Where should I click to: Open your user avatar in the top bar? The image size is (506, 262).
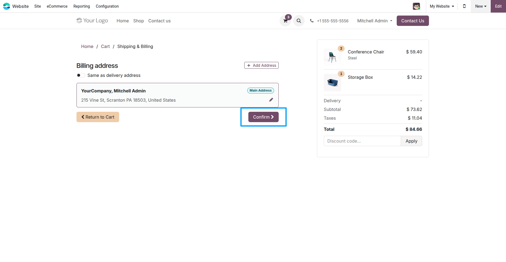416,6
